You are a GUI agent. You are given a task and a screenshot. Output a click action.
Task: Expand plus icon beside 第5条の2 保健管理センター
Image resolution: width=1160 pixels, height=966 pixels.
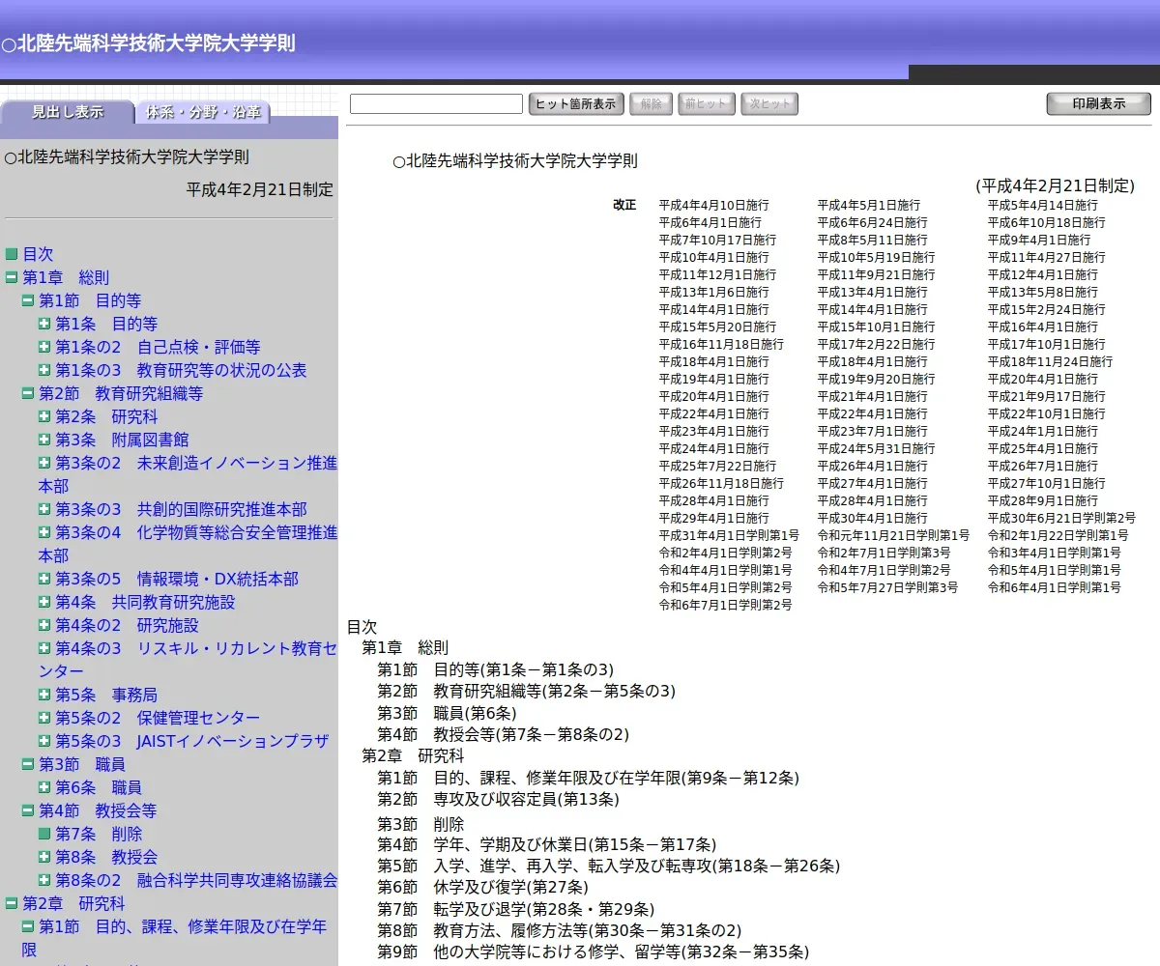(44, 718)
